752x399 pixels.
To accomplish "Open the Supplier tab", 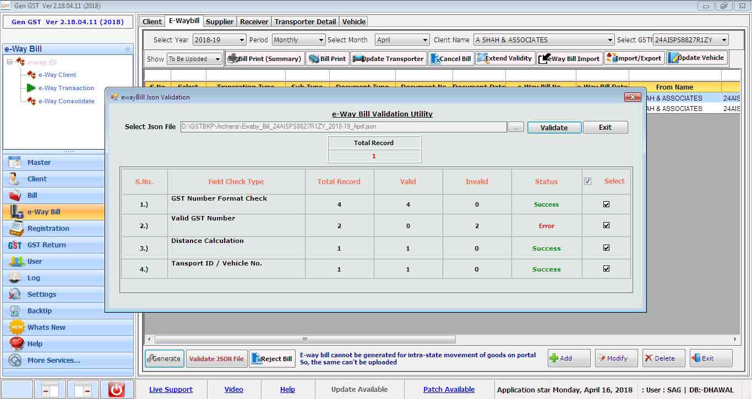I will pos(220,21).
